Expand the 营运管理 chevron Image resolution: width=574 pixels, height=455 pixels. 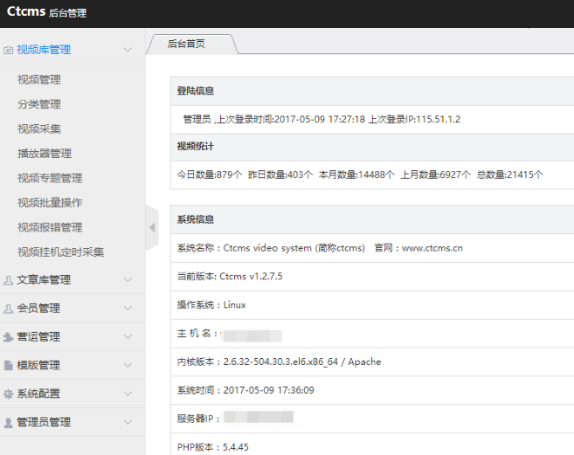click(x=128, y=337)
